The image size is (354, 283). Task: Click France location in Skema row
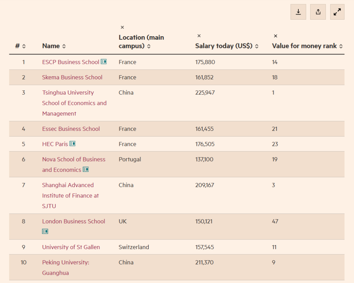coord(127,77)
